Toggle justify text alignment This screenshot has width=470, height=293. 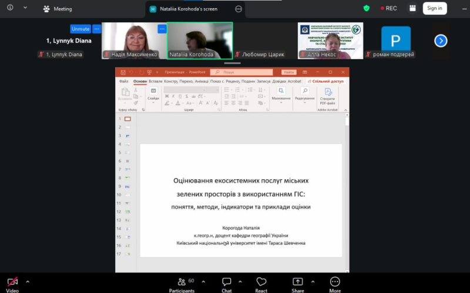tap(247, 103)
